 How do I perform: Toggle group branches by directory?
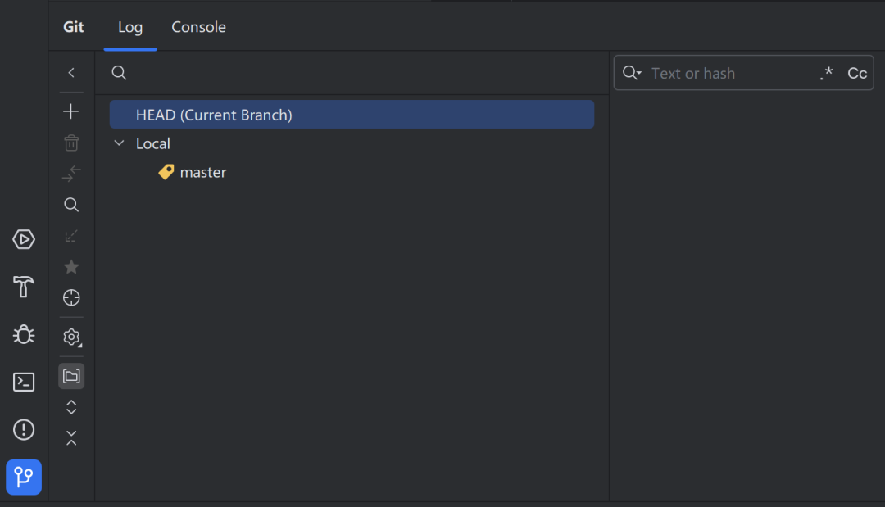pos(71,376)
